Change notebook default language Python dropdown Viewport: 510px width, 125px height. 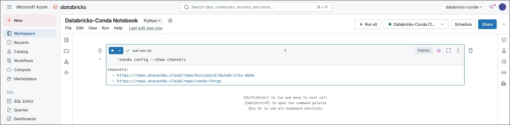point(153,21)
